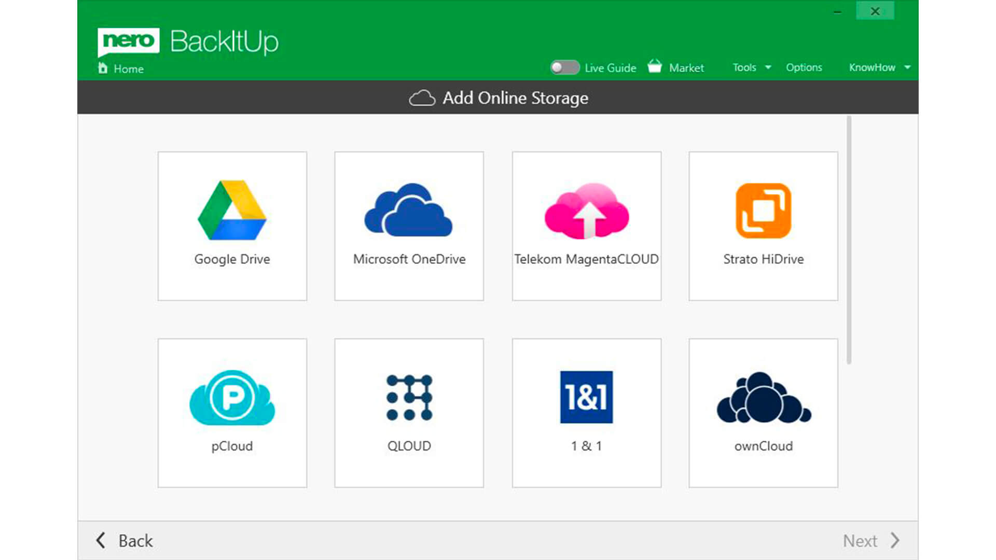Click the Market shopping basket icon
996x560 pixels.
pos(655,67)
